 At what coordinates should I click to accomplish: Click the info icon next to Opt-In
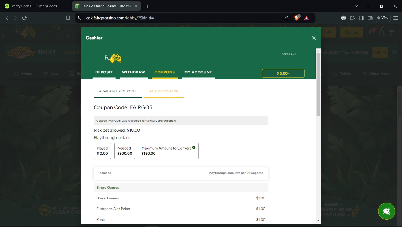tap(394, 52)
